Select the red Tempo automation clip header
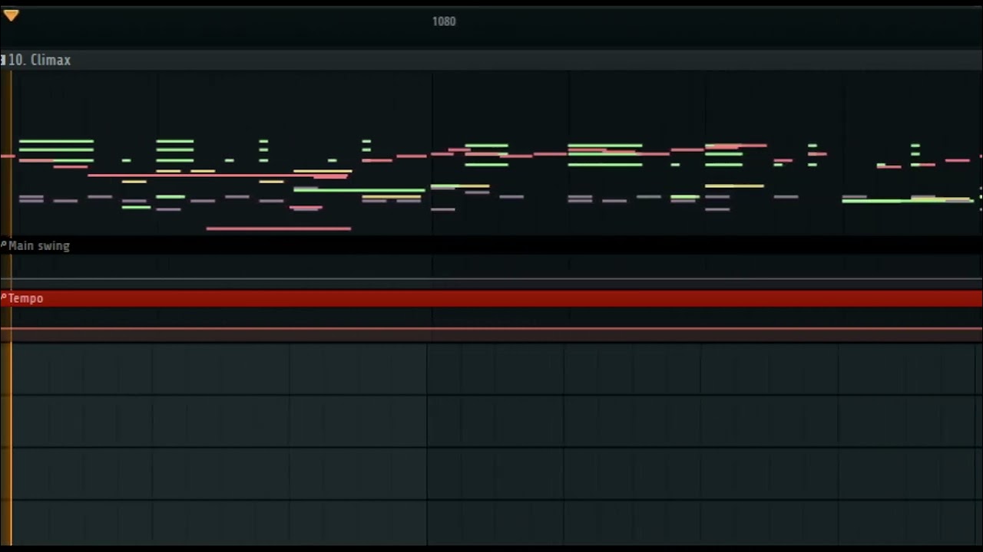 point(491,298)
